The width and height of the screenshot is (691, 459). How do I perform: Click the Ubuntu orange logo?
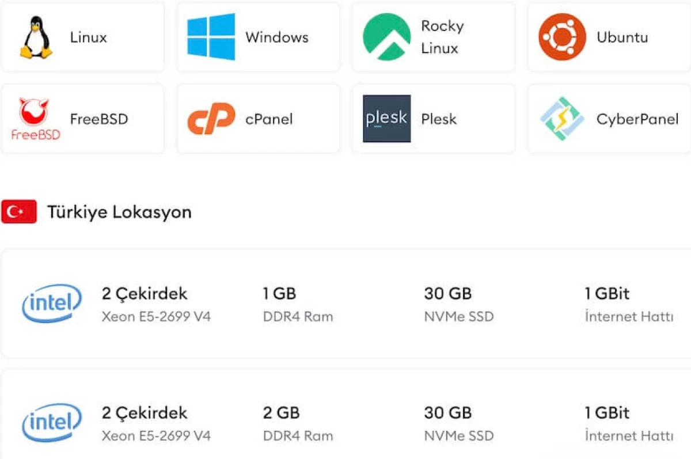pyautogui.click(x=562, y=37)
